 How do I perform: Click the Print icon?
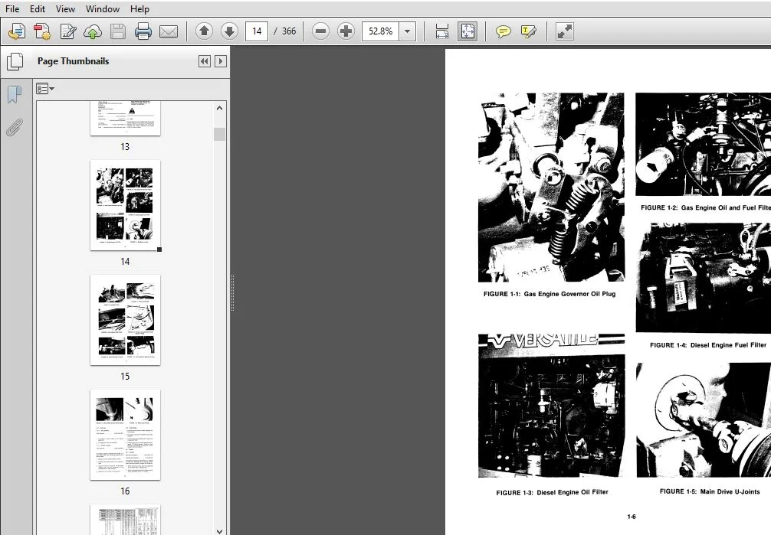143,31
